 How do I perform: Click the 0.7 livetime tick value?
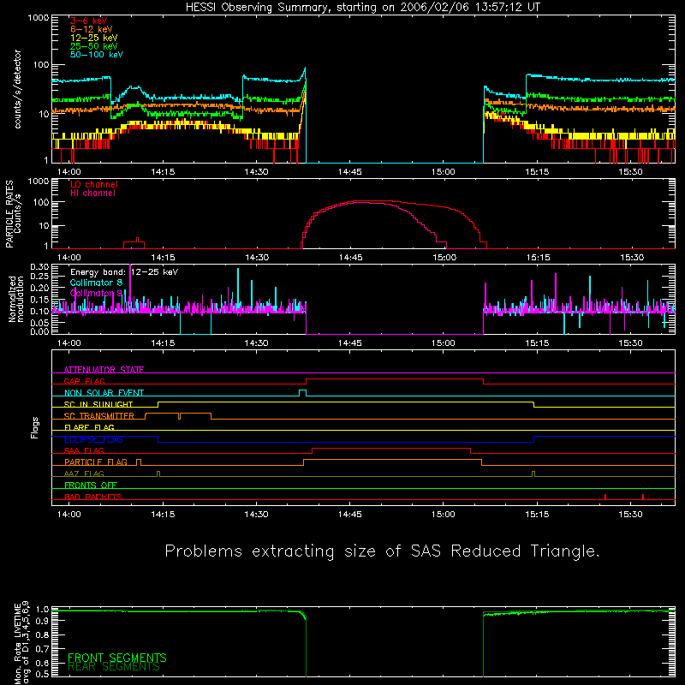click(42, 649)
